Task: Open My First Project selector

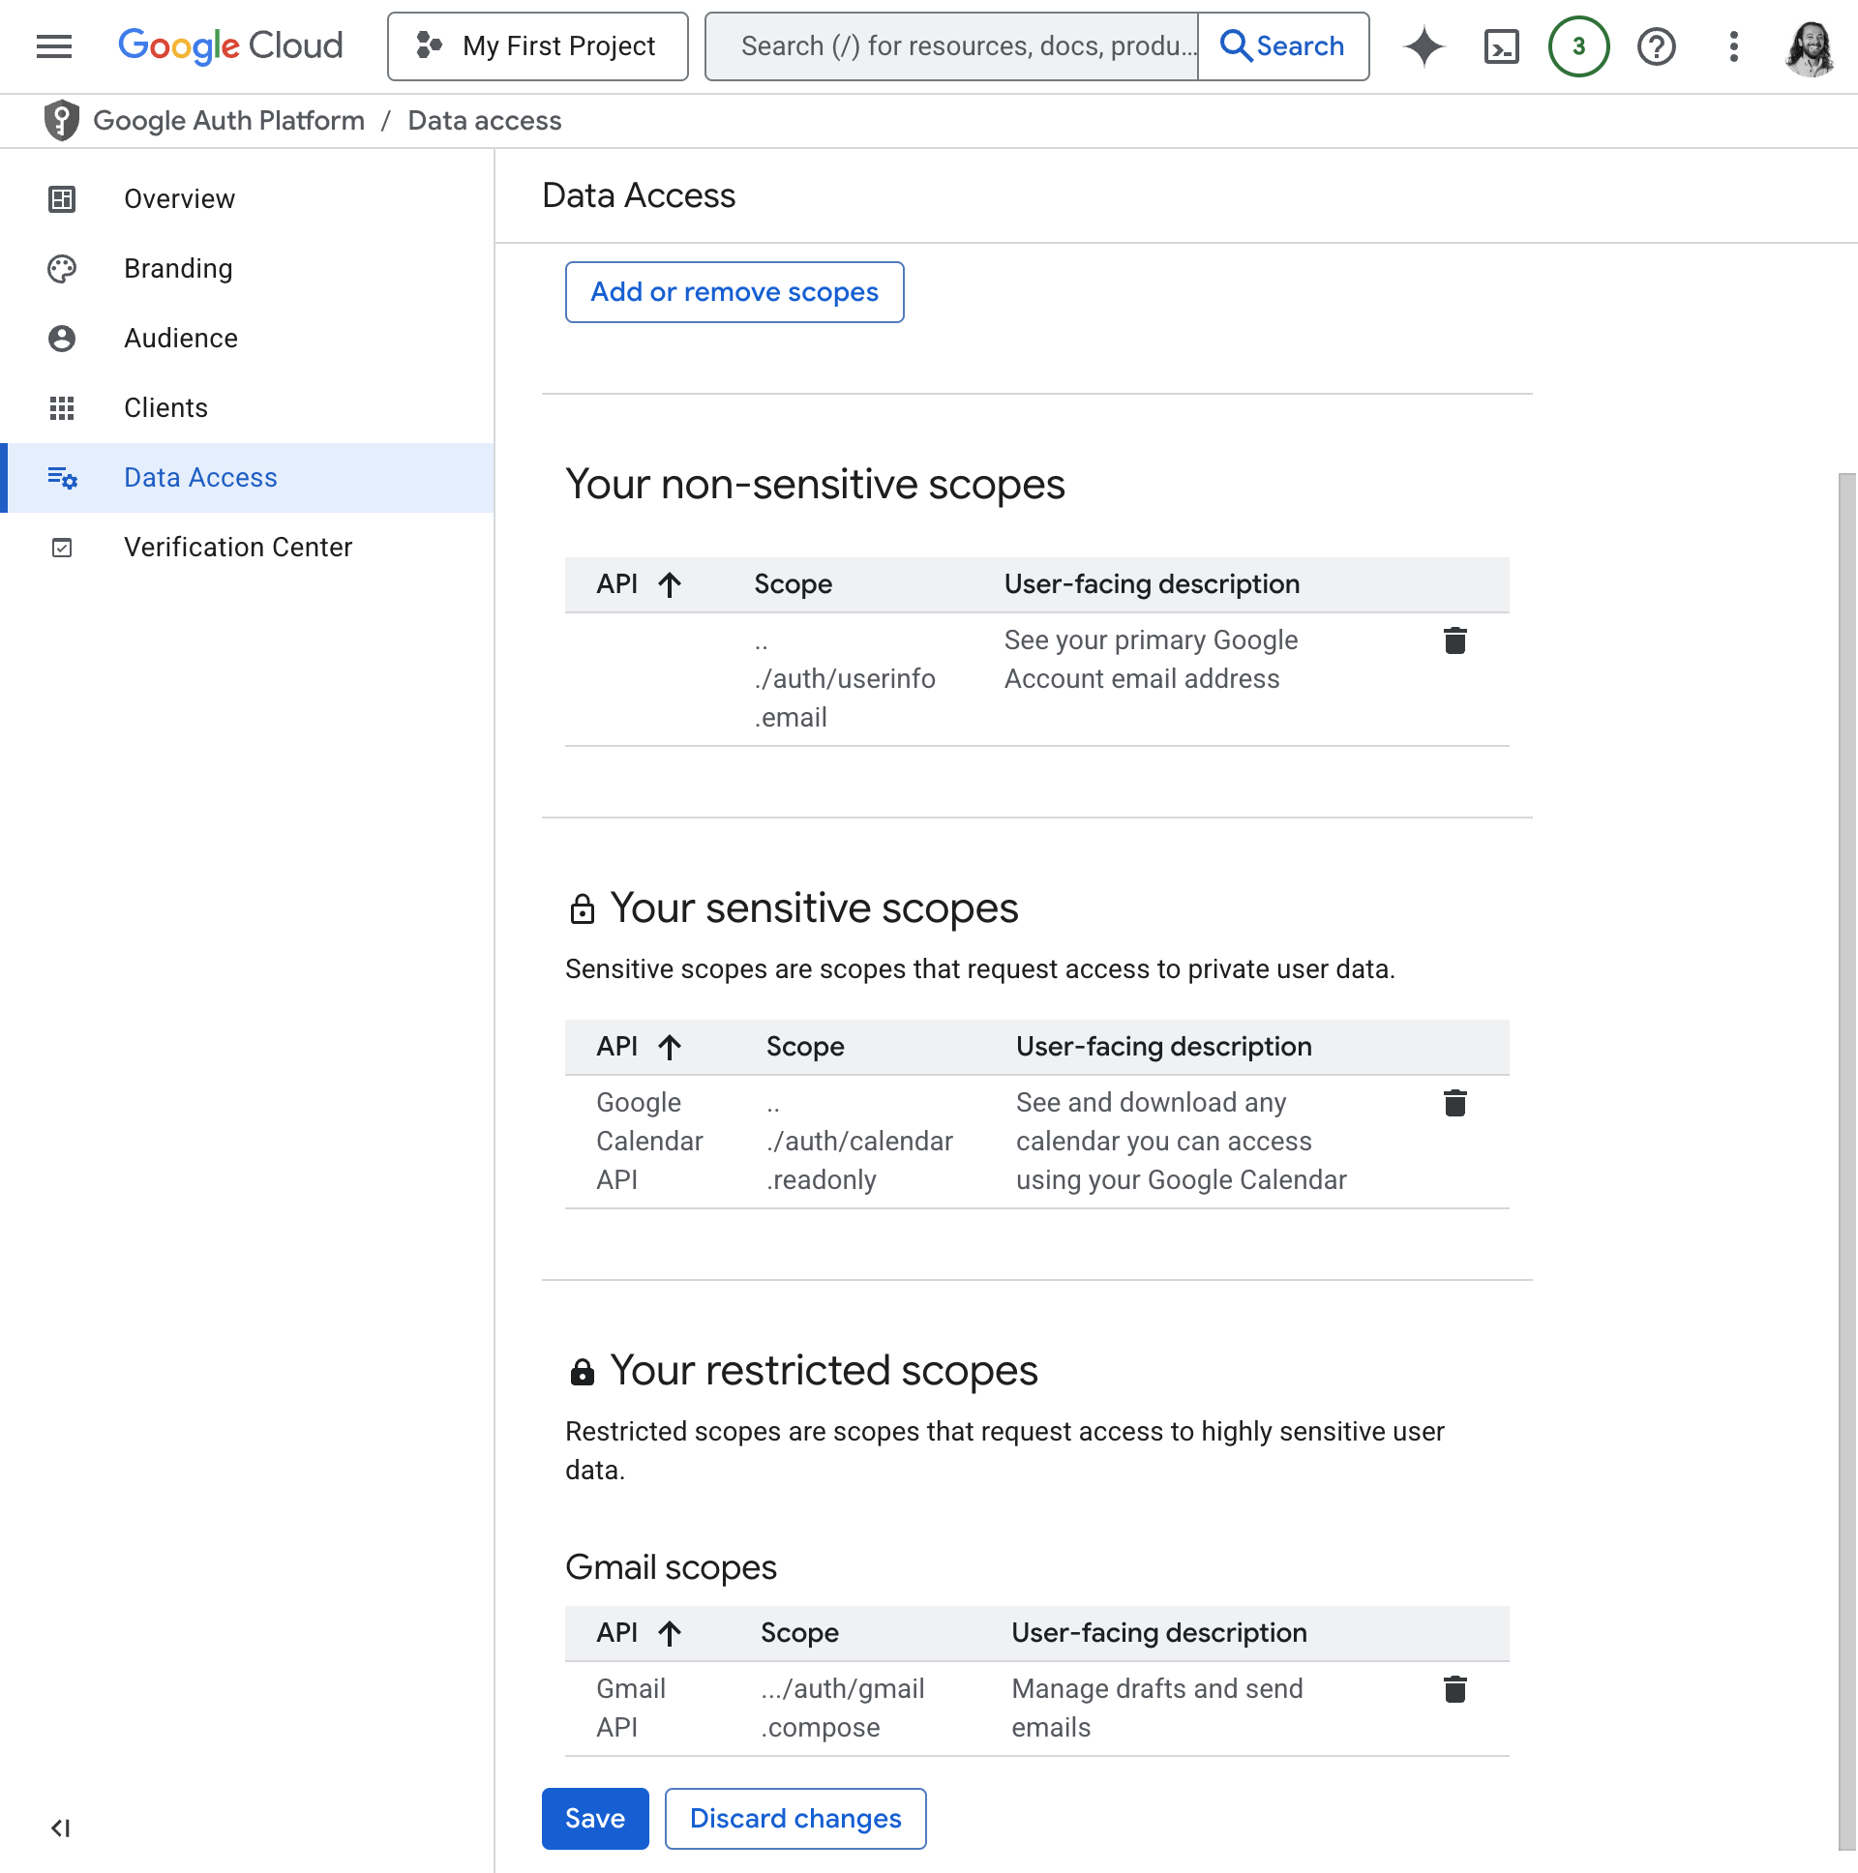Action: coord(537,45)
